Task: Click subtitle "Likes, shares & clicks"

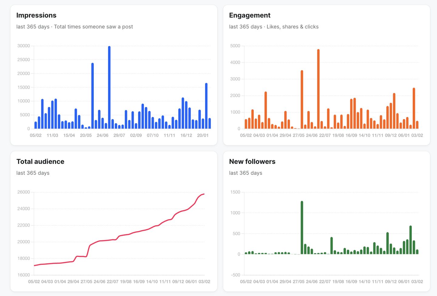Action: tap(293, 27)
